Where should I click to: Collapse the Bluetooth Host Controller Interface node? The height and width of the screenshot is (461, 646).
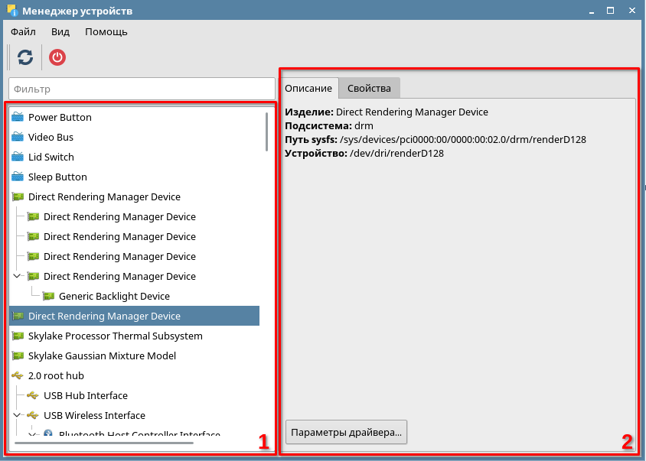(x=33, y=434)
